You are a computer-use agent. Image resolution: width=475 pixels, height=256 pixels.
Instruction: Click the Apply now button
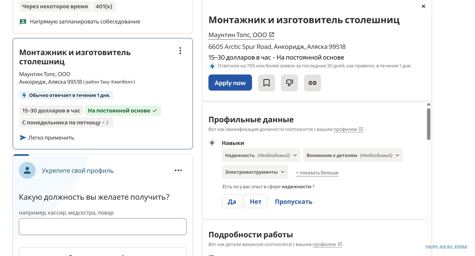(x=230, y=83)
